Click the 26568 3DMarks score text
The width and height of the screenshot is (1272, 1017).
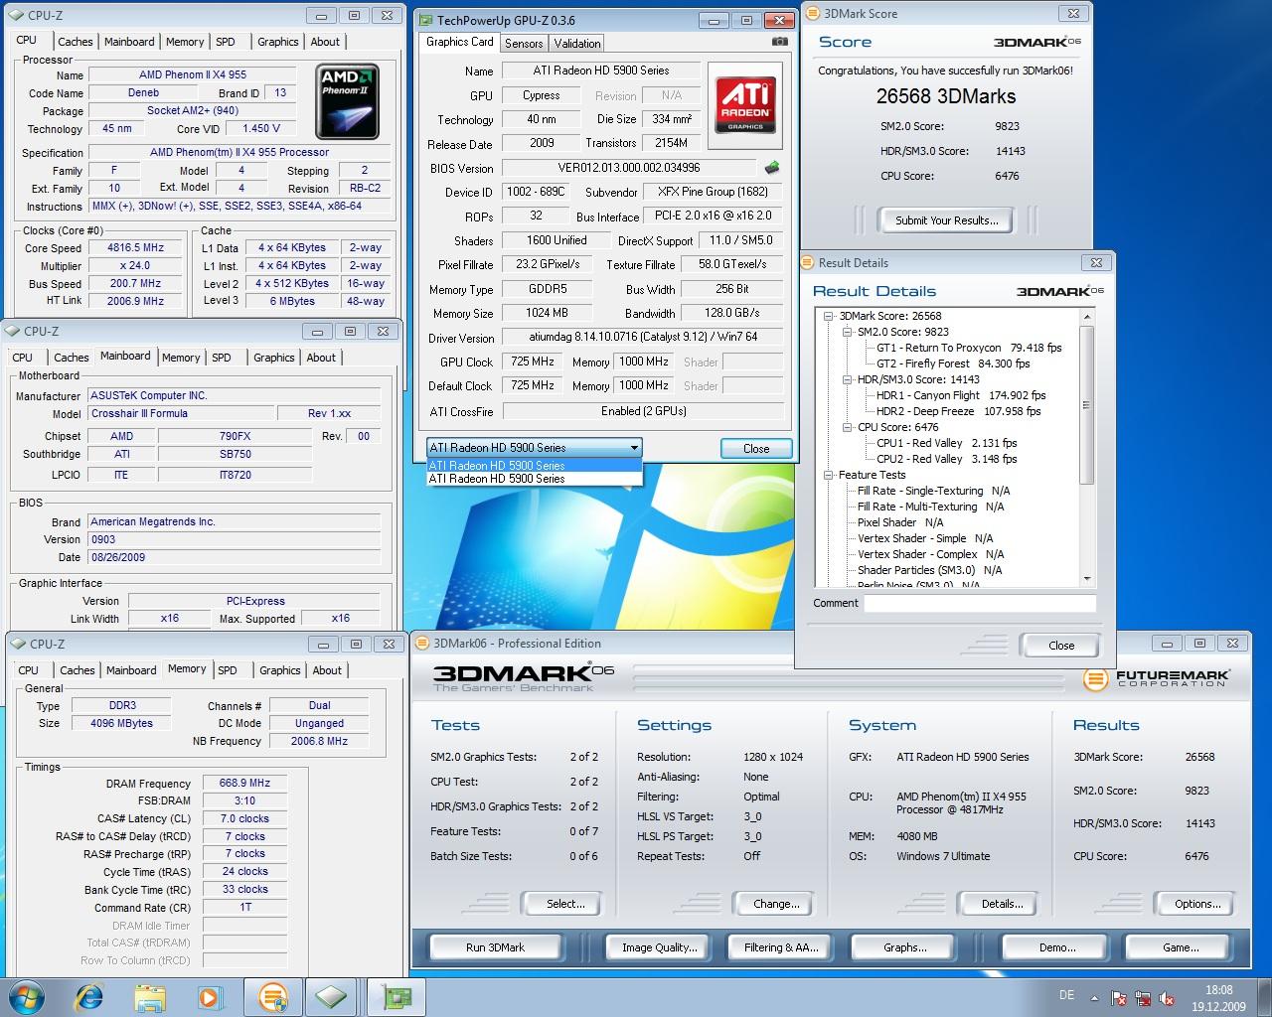(x=946, y=96)
